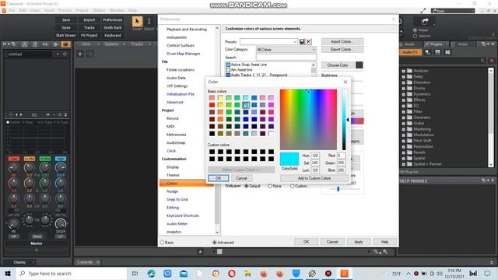Pick the white basic color swatch

click(x=271, y=134)
